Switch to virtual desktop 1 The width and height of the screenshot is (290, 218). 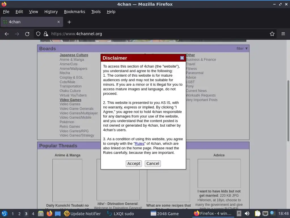click(x=12, y=214)
